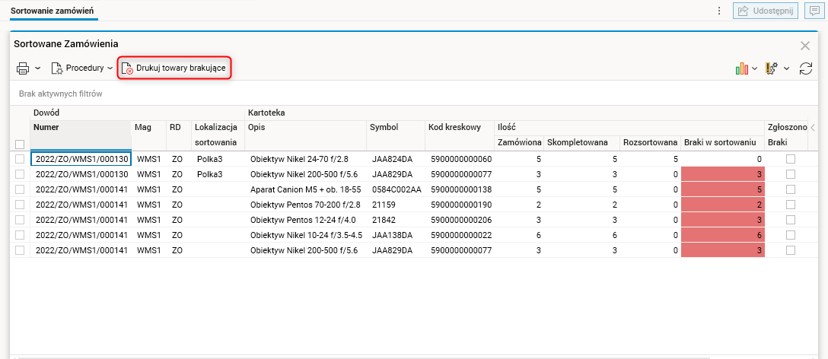Viewport: 828px width, 359px height.
Task: Open the Procedury menu
Action: click(82, 68)
